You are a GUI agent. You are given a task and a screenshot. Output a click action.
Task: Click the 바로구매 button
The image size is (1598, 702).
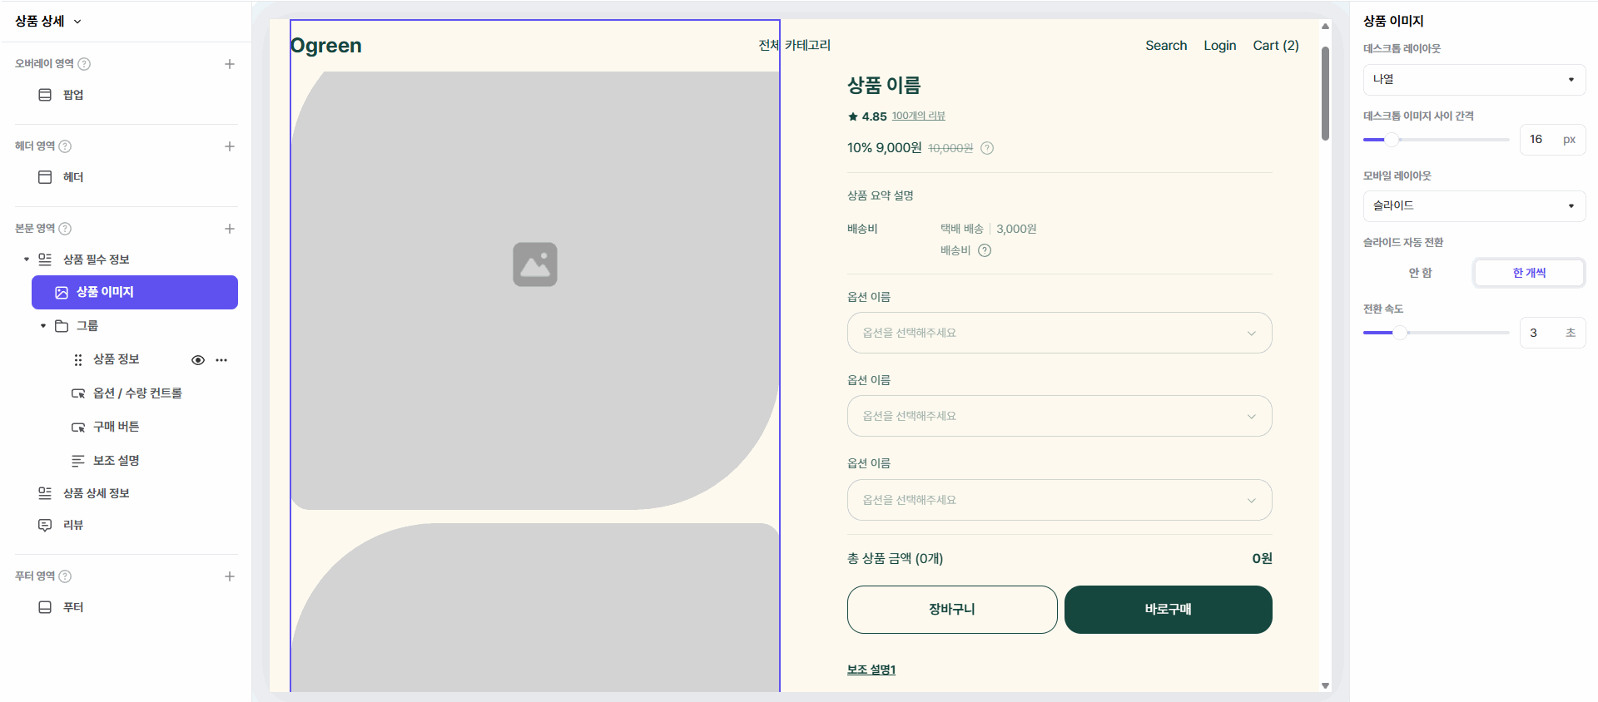tap(1169, 610)
